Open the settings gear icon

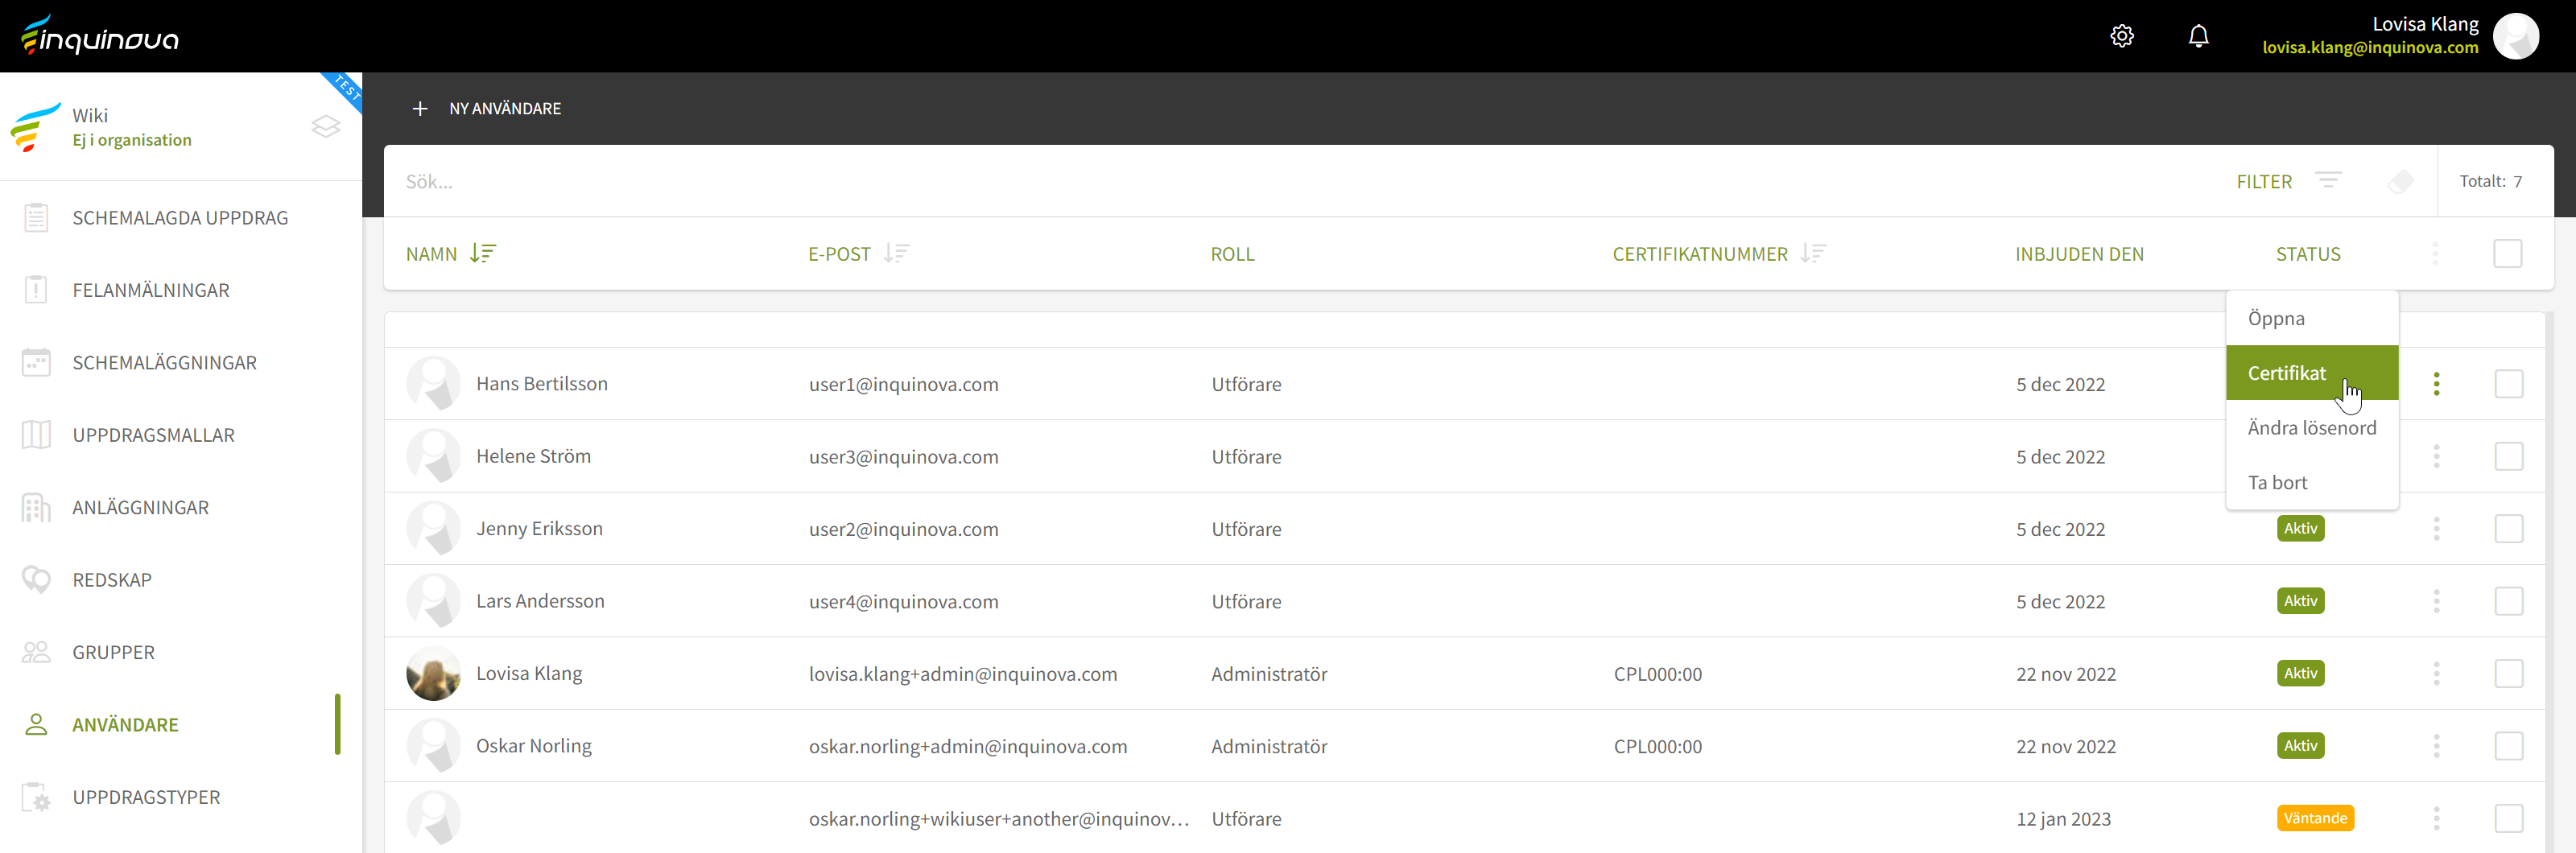click(x=2121, y=36)
